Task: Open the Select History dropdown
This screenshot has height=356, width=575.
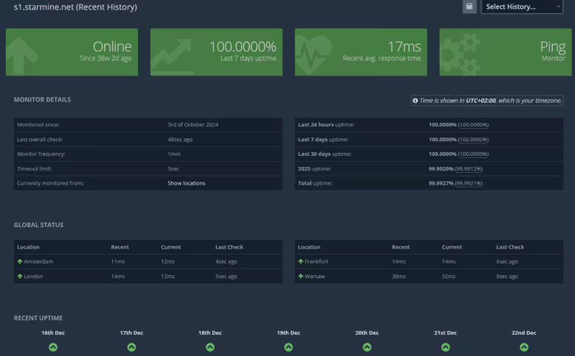Action: coord(522,7)
